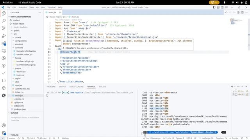The image size is (250, 140).
Task: Expand the public folder
Action: 16,30
